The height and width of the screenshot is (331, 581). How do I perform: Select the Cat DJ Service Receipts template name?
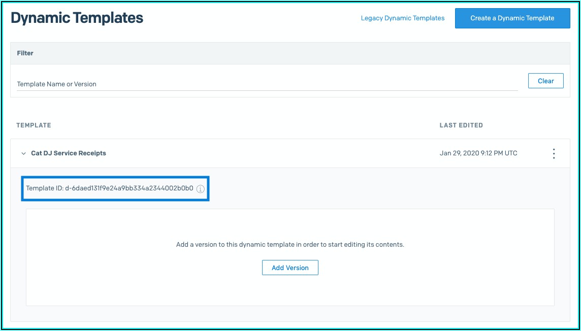click(69, 153)
